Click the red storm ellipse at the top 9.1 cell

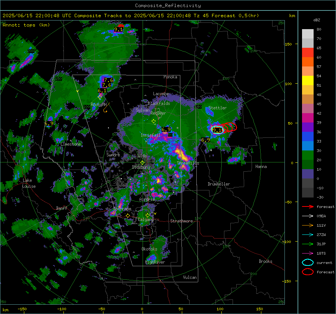point(121,26)
